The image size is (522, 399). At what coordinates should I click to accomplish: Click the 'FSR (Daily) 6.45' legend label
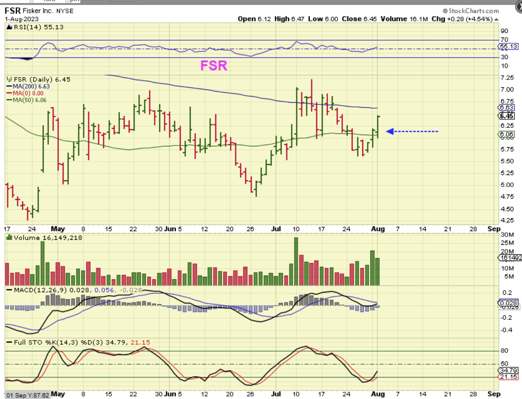pos(42,79)
